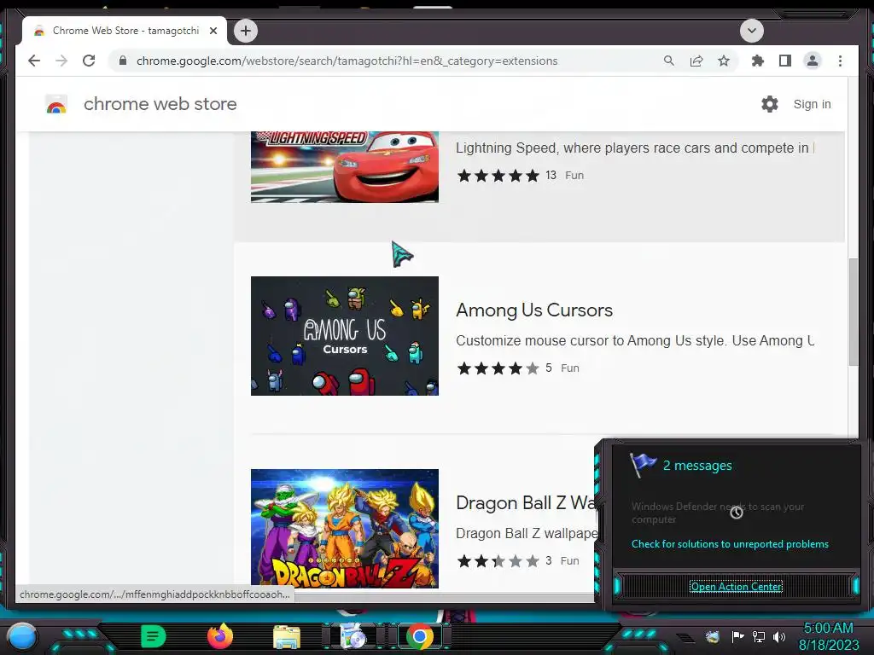Click the chrome web store rainbow logo
Viewport: 874px width, 655px height.
point(56,104)
